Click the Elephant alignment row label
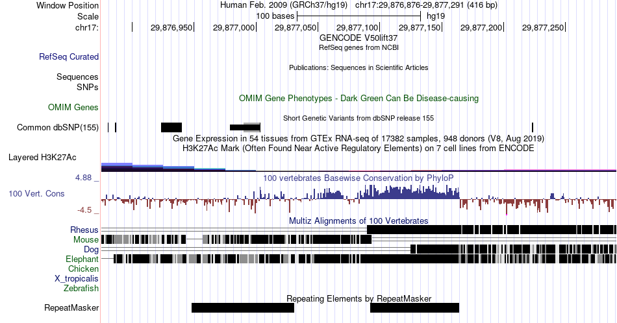 [x=82, y=259]
